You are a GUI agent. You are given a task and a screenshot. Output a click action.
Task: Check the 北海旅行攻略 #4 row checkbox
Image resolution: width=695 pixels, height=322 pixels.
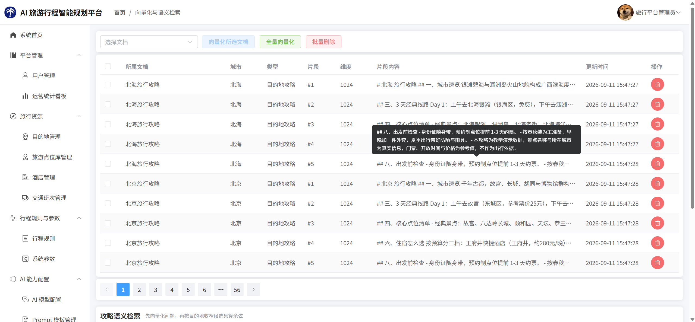pyautogui.click(x=108, y=144)
